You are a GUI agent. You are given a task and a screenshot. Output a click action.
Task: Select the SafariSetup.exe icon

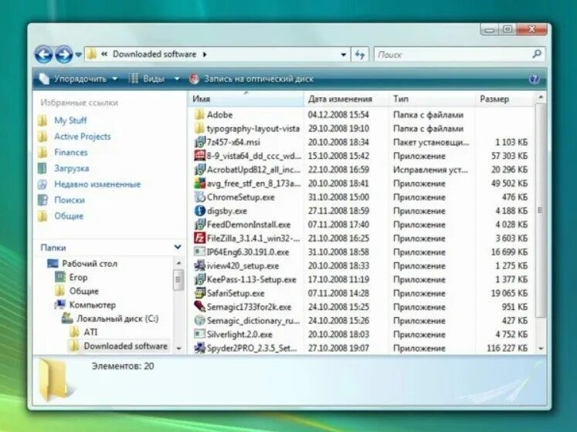pos(199,293)
